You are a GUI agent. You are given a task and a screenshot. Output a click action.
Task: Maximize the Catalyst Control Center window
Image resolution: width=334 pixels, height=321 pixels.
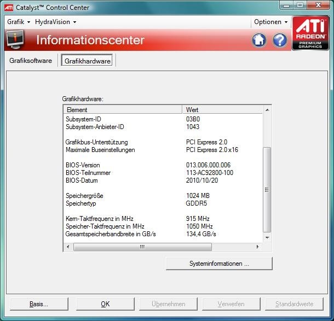pyautogui.click(x=300, y=5)
